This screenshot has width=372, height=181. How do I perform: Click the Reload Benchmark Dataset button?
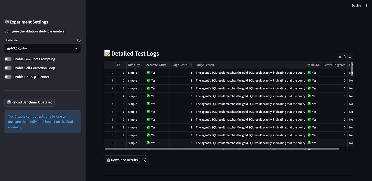29,102
